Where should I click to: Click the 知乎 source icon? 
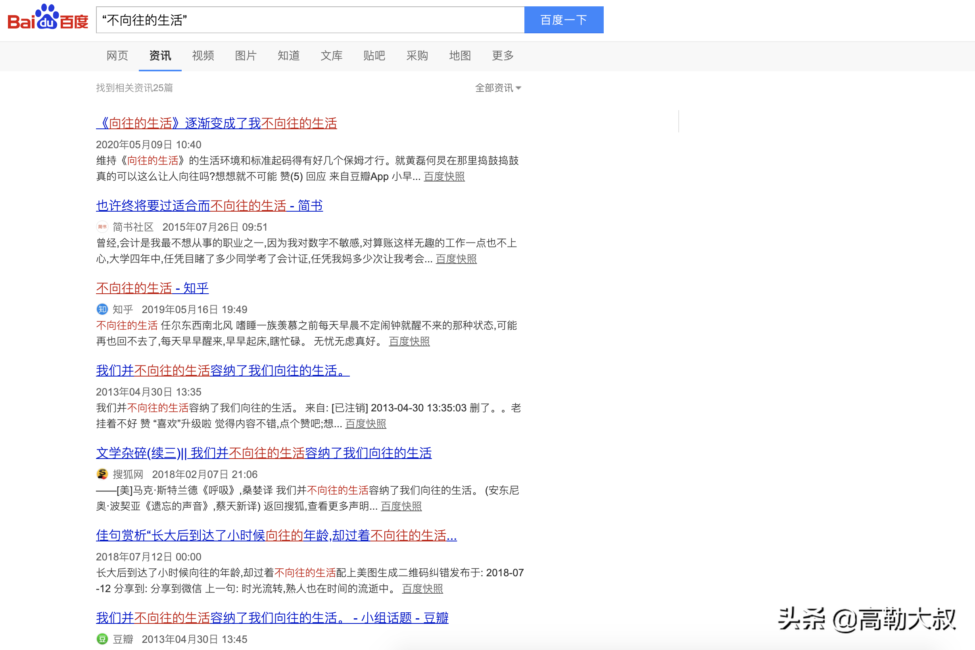pos(102,309)
